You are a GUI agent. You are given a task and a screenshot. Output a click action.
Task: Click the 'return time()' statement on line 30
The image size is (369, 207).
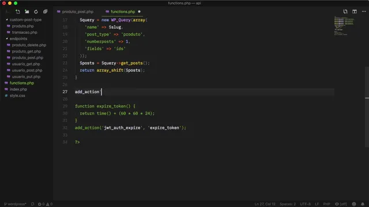click(x=95, y=113)
